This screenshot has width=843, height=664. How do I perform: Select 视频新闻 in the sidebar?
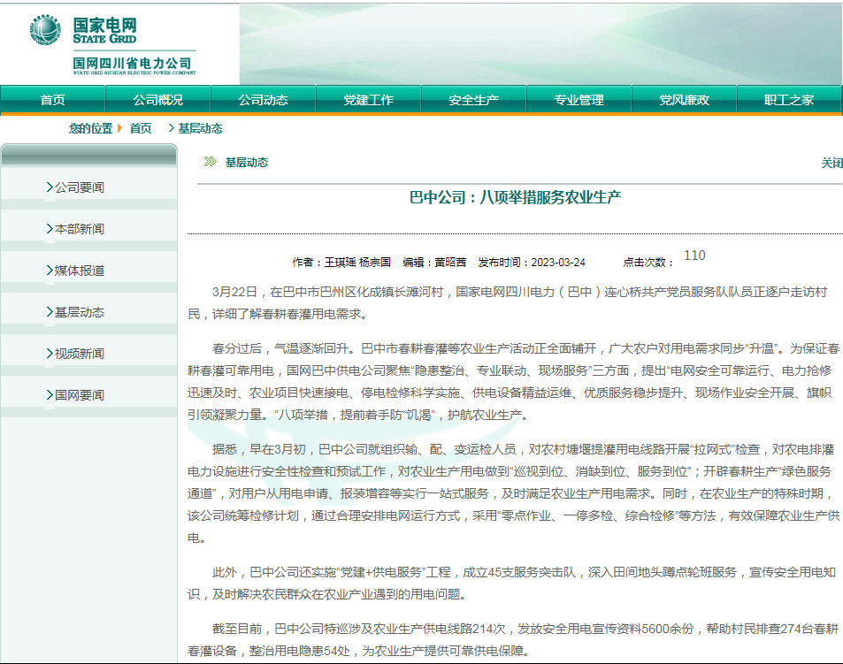click(80, 354)
